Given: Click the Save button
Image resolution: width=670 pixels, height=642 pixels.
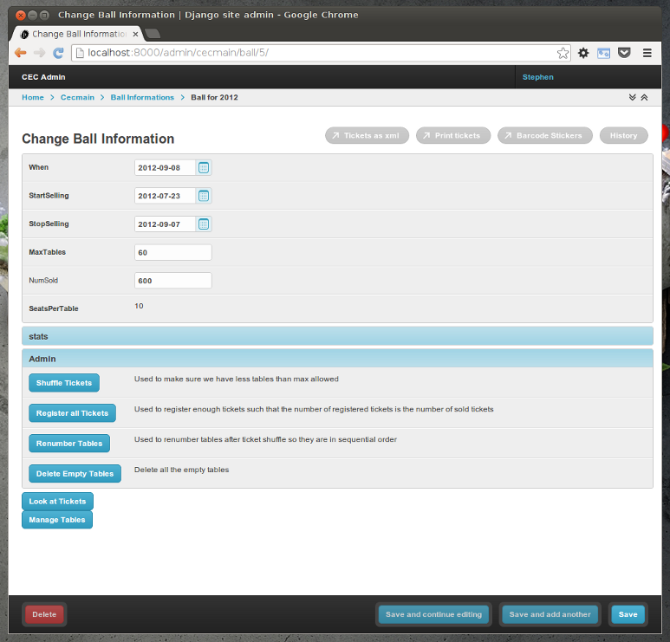Looking at the screenshot, I should pos(628,614).
